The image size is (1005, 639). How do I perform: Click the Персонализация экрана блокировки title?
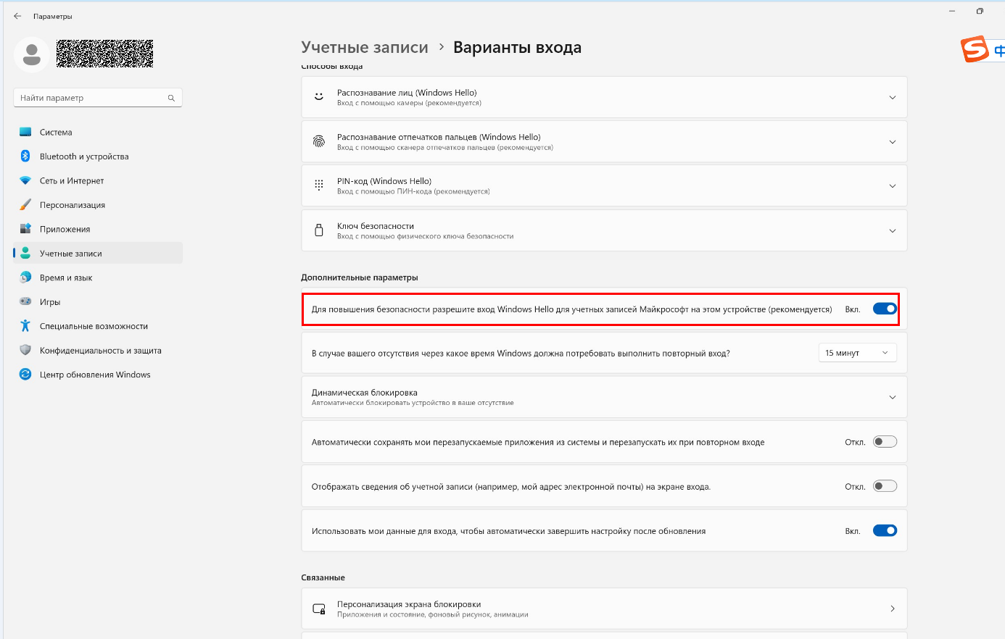pos(409,604)
